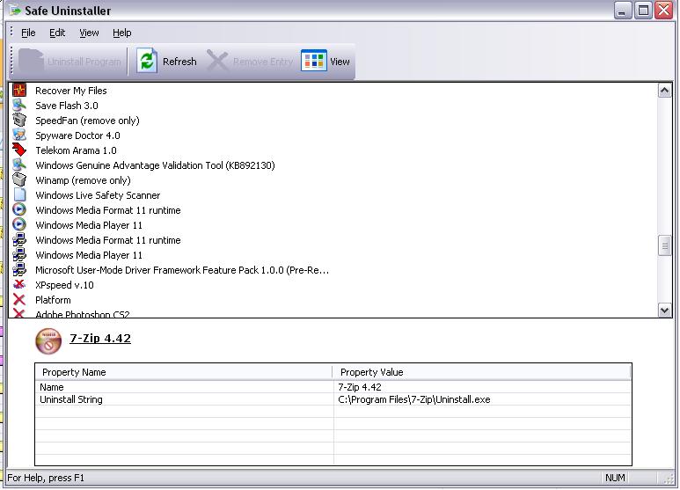Select the Windows Genuine Advantage Validation Tool icon
680x490 pixels.
tap(19, 165)
